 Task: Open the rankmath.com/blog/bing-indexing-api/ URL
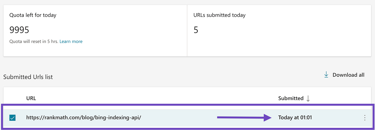(x=84, y=117)
